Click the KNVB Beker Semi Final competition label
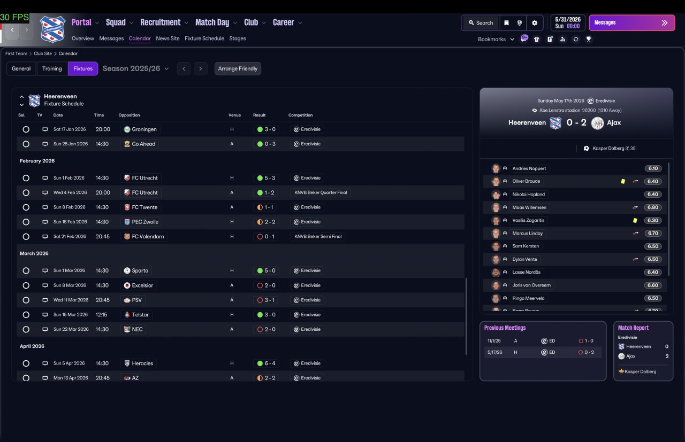 point(318,236)
